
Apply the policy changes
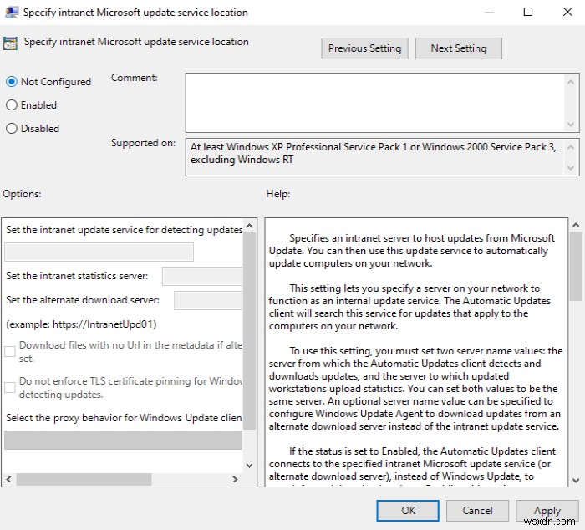click(547, 510)
